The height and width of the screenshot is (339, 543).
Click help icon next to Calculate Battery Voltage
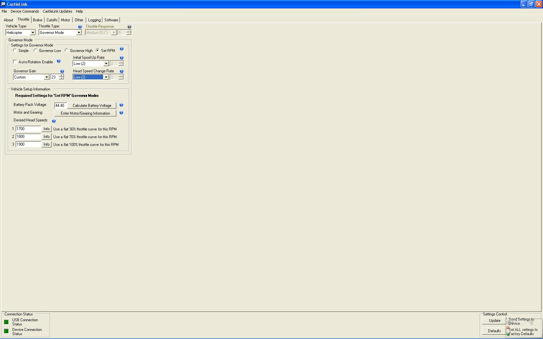pos(121,105)
